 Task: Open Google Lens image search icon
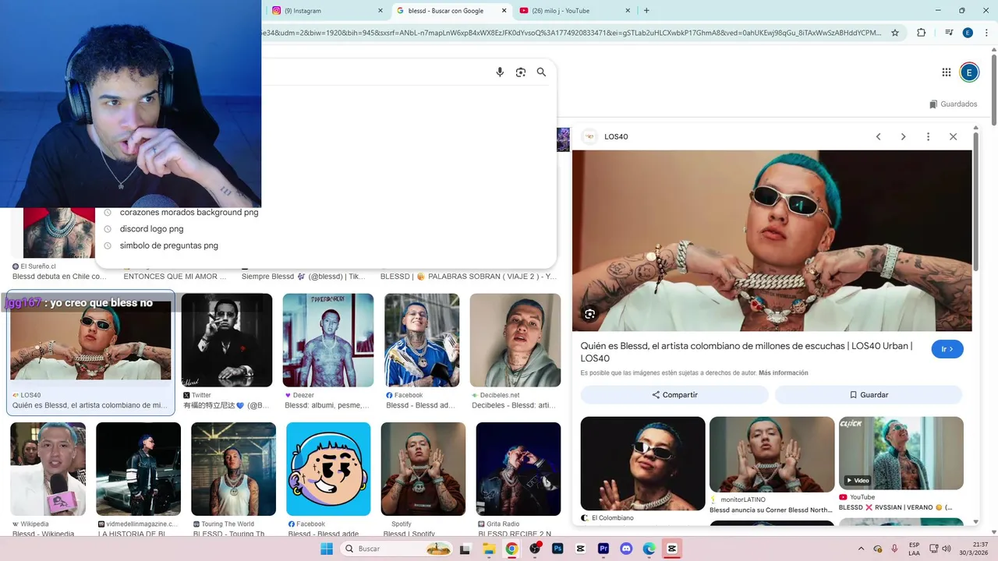coord(521,72)
